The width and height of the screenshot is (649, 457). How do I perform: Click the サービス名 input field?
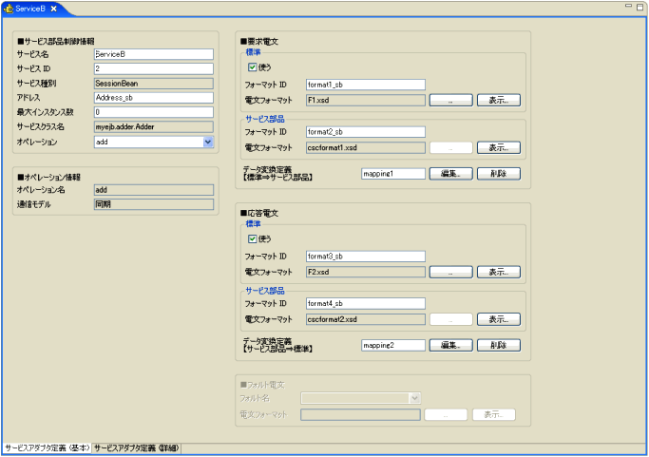click(153, 54)
